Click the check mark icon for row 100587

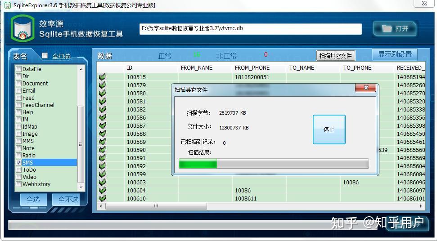(x=103, y=125)
